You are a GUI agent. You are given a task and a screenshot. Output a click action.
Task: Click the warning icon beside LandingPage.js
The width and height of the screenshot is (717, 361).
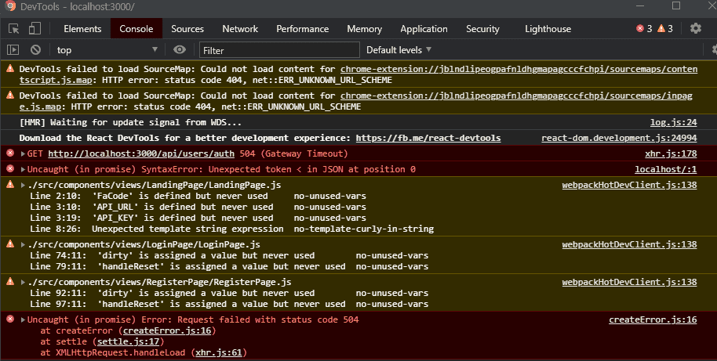pos(10,184)
